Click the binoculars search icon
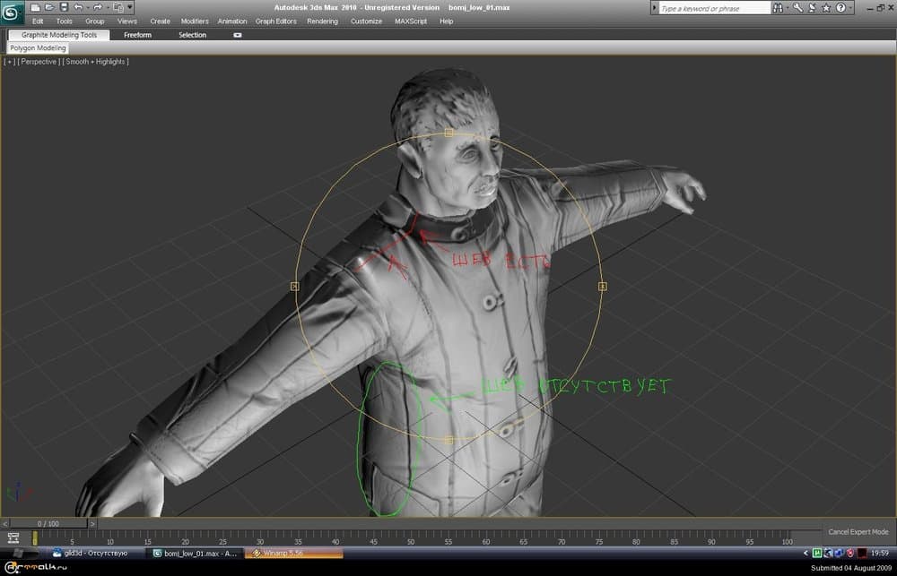Image resolution: width=897 pixels, height=576 pixels. click(779, 8)
